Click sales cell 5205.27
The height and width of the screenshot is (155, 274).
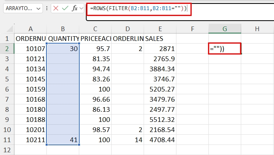click(160, 89)
